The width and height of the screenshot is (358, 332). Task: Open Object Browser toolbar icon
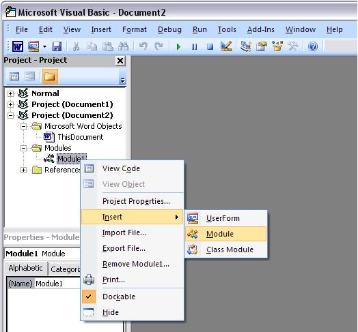(277, 46)
